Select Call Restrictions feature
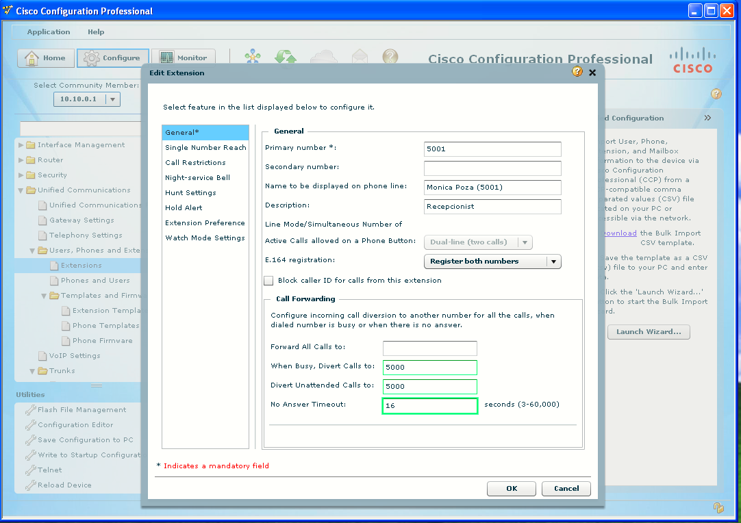The image size is (741, 523). [205, 162]
